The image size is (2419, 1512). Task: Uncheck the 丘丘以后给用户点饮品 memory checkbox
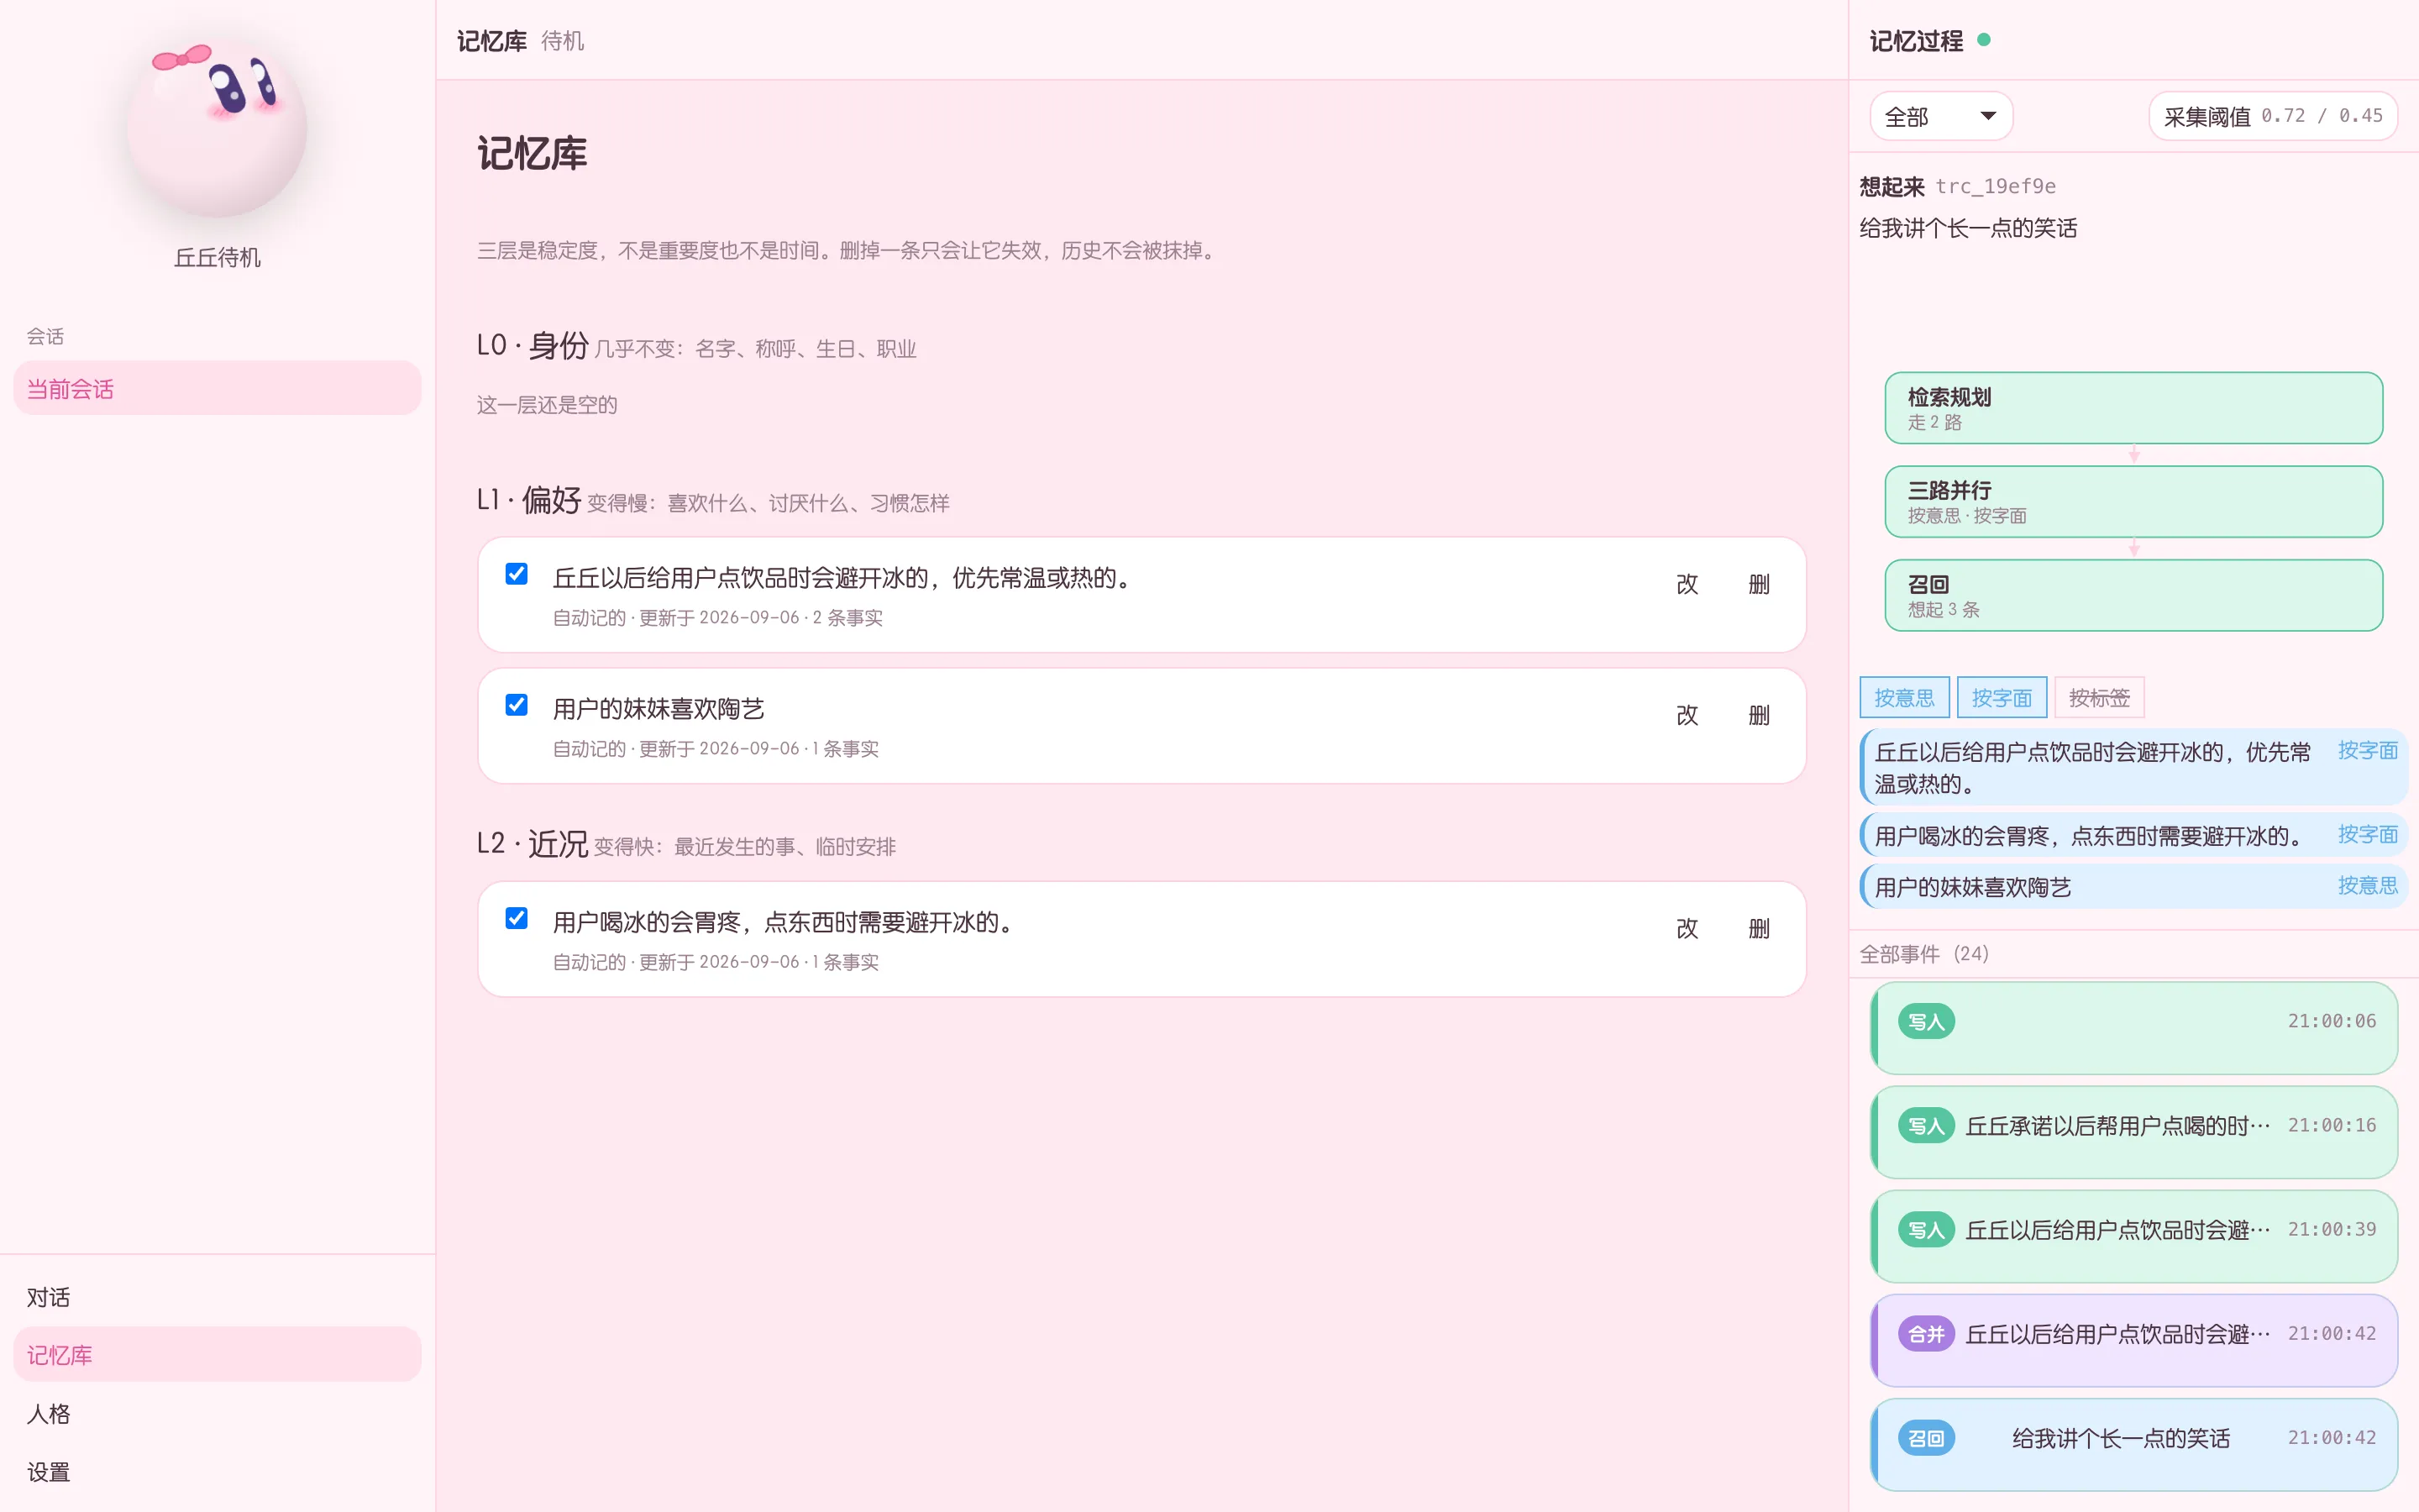(x=517, y=574)
